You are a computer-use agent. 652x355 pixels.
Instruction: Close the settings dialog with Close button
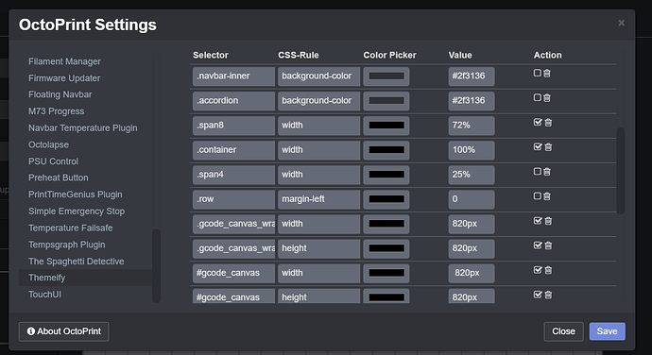(563, 331)
